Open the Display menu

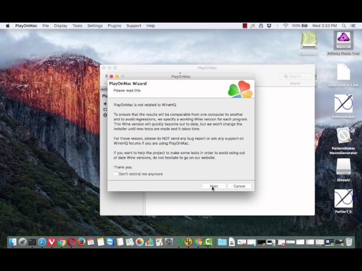61,25
